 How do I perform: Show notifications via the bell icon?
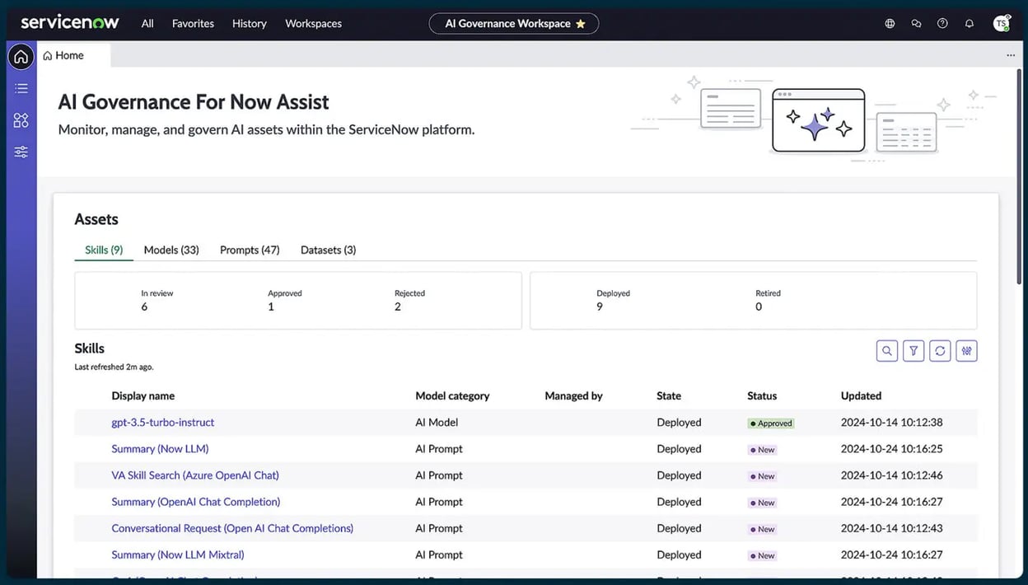[970, 23]
